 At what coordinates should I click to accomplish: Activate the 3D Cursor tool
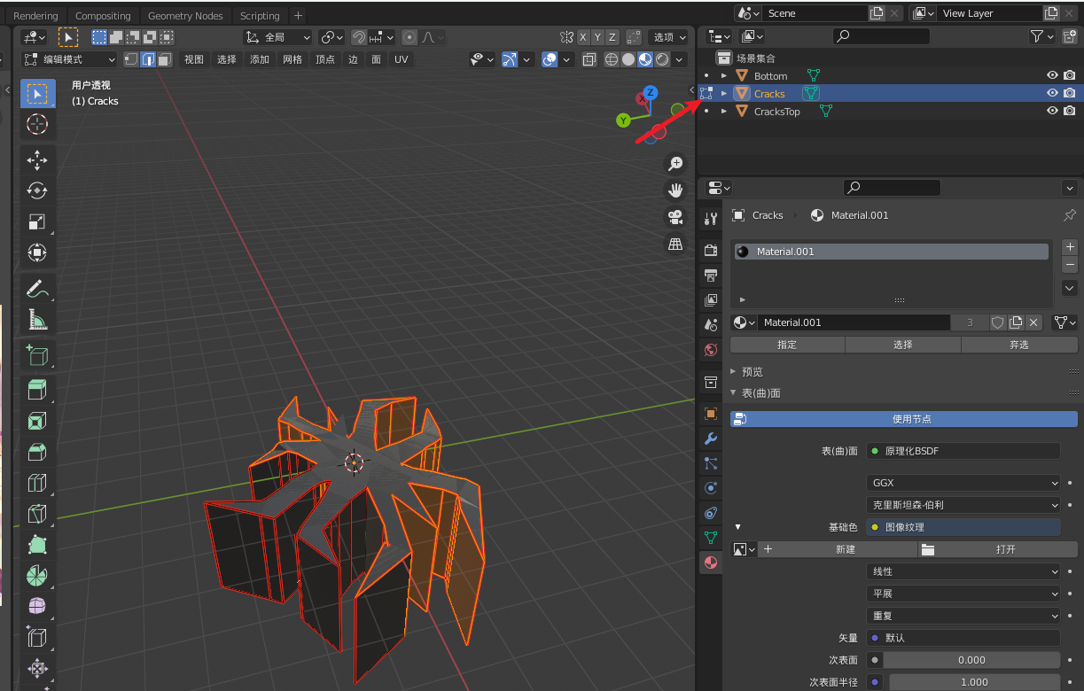pos(37,124)
